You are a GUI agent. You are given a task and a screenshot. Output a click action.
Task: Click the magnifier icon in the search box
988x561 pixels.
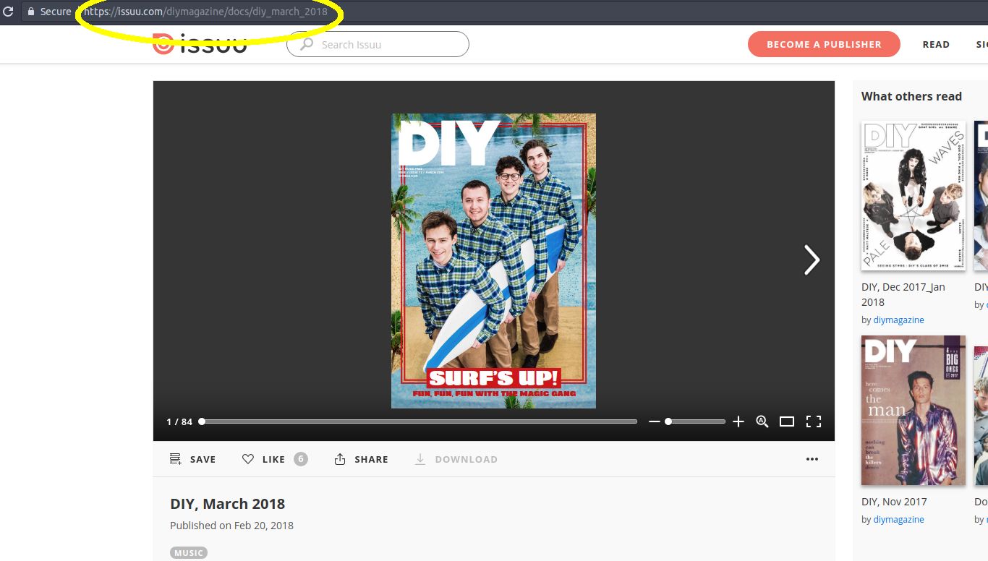click(x=307, y=44)
